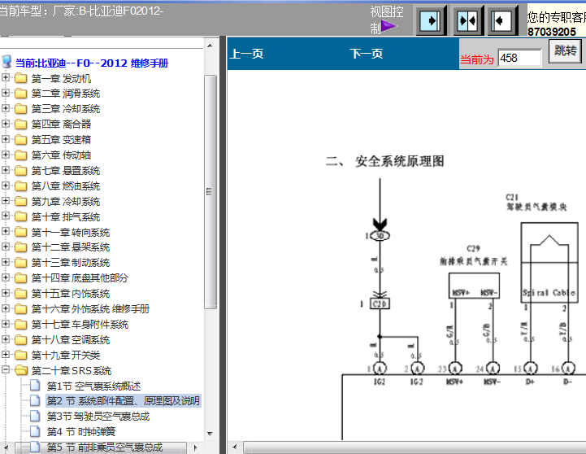Expand the 第十四章 底盘其他部分 tree node
Screen dimensions: 586x454
tap(6, 277)
